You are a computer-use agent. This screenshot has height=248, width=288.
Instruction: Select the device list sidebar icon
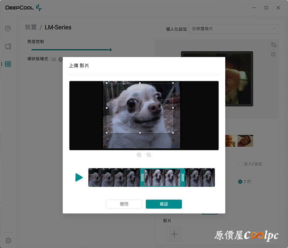[x=8, y=64]
